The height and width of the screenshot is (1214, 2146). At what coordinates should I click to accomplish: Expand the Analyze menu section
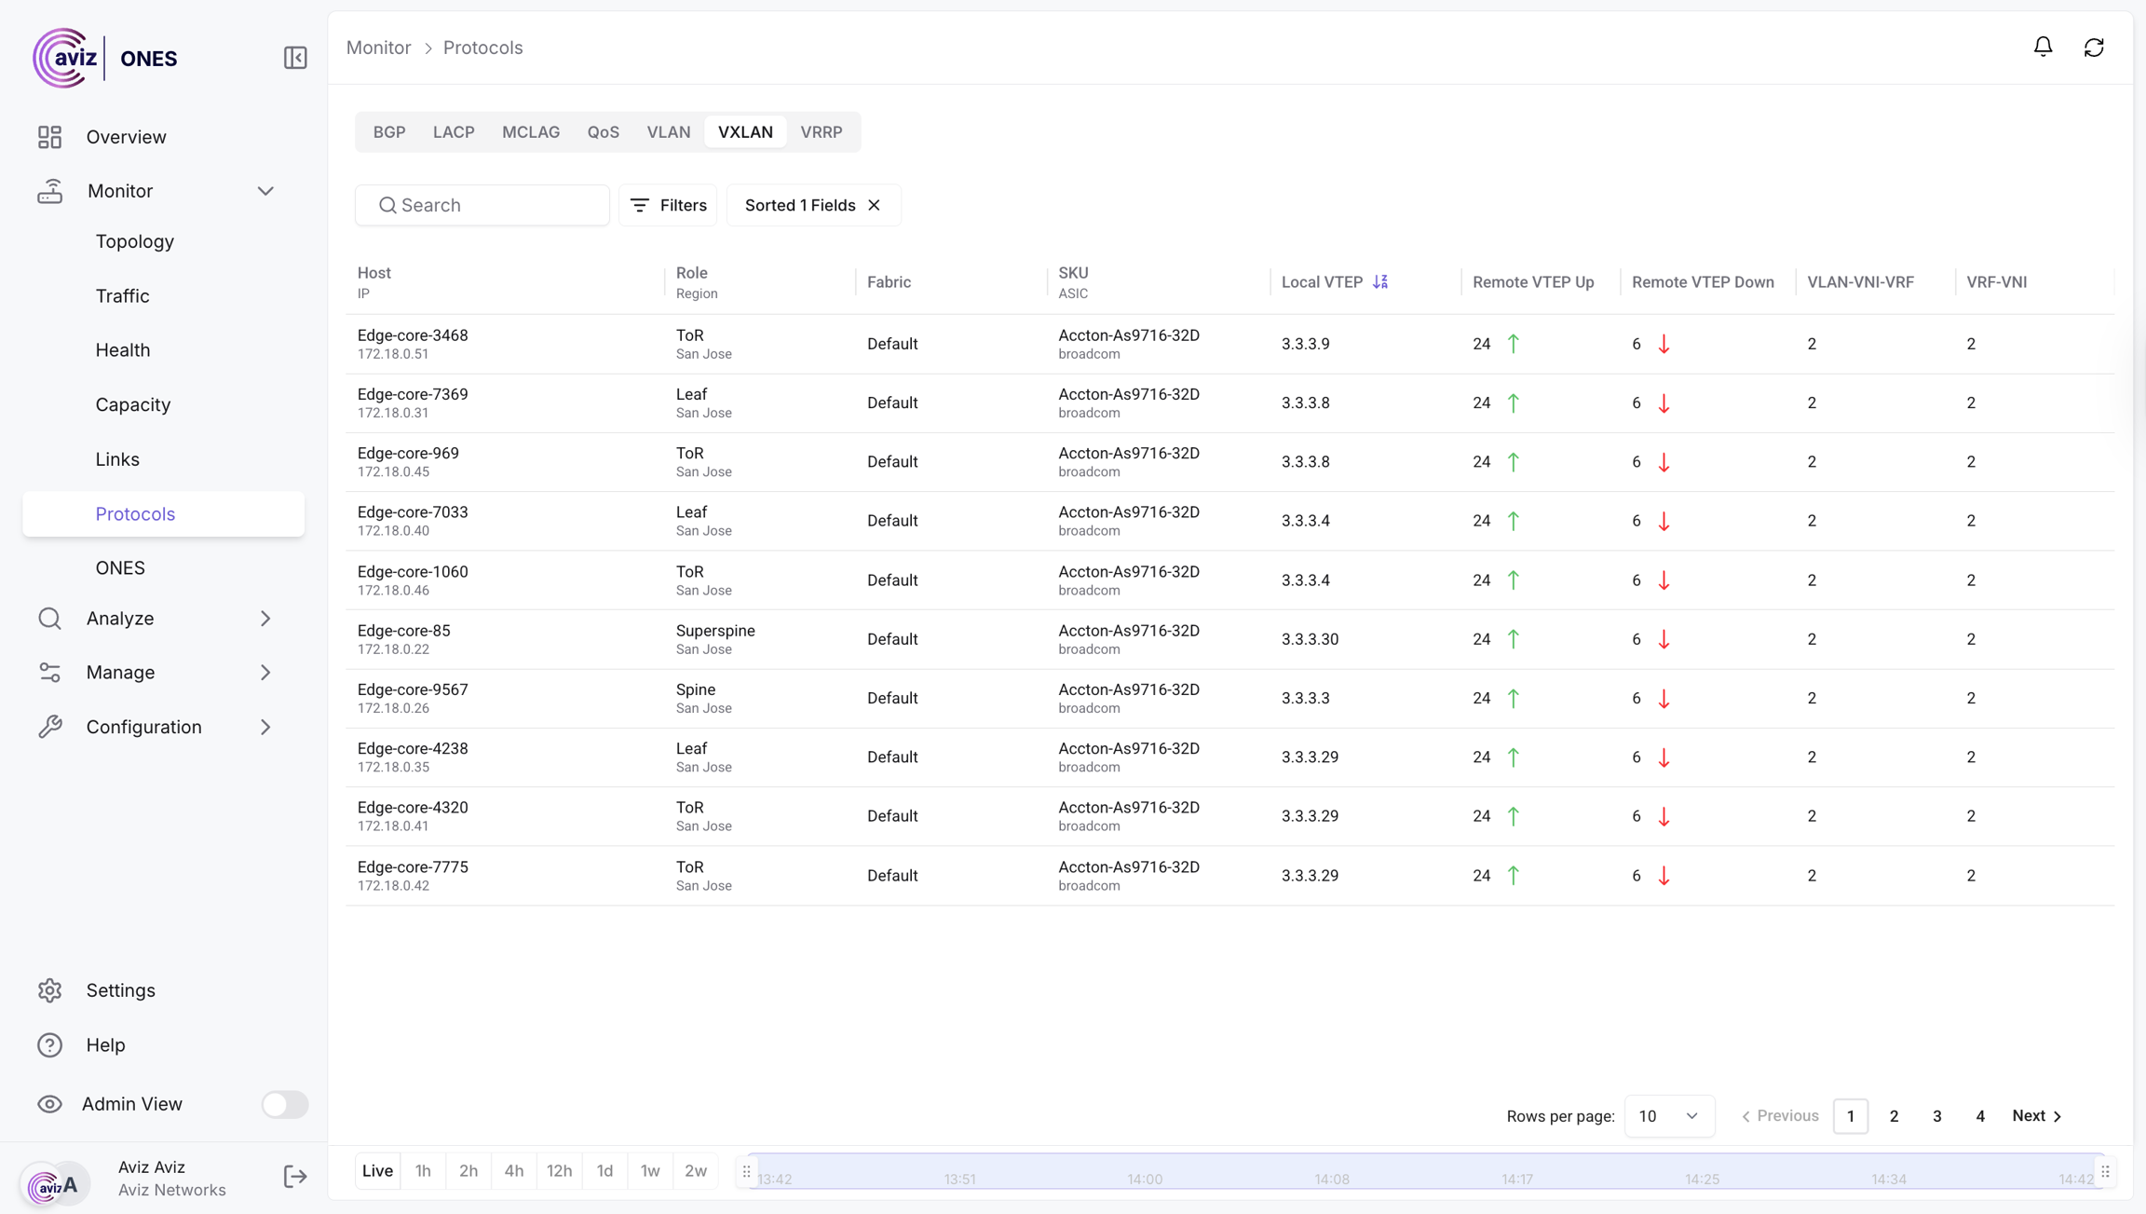click(x=265, y=619)
